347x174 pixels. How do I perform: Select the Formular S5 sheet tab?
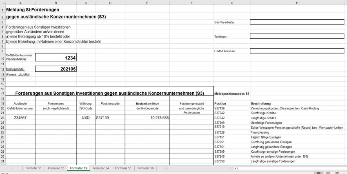click(x=123, y=168)
